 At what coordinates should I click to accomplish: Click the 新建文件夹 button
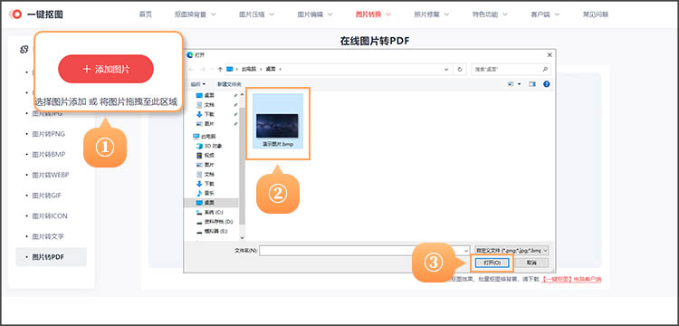pos(229,83)
